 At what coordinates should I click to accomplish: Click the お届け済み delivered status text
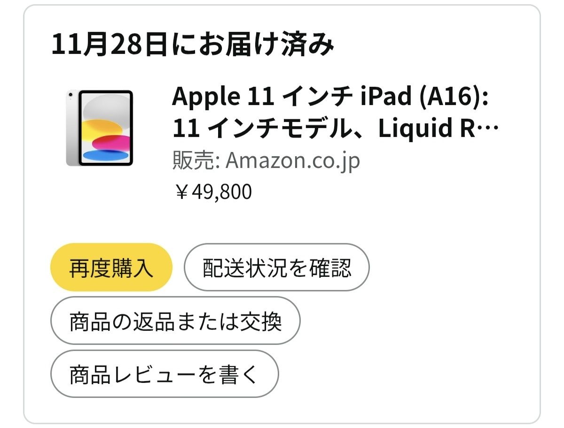pos(270,45)
